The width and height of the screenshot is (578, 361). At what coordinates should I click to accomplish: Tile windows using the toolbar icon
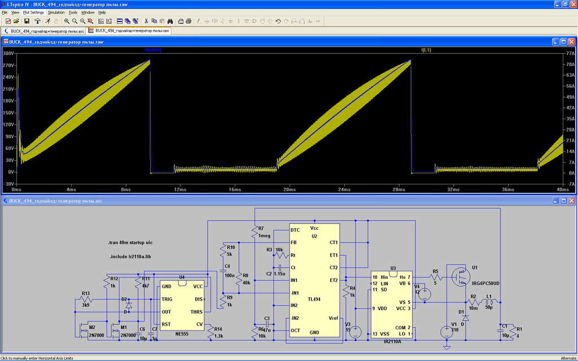pos(120,21)
